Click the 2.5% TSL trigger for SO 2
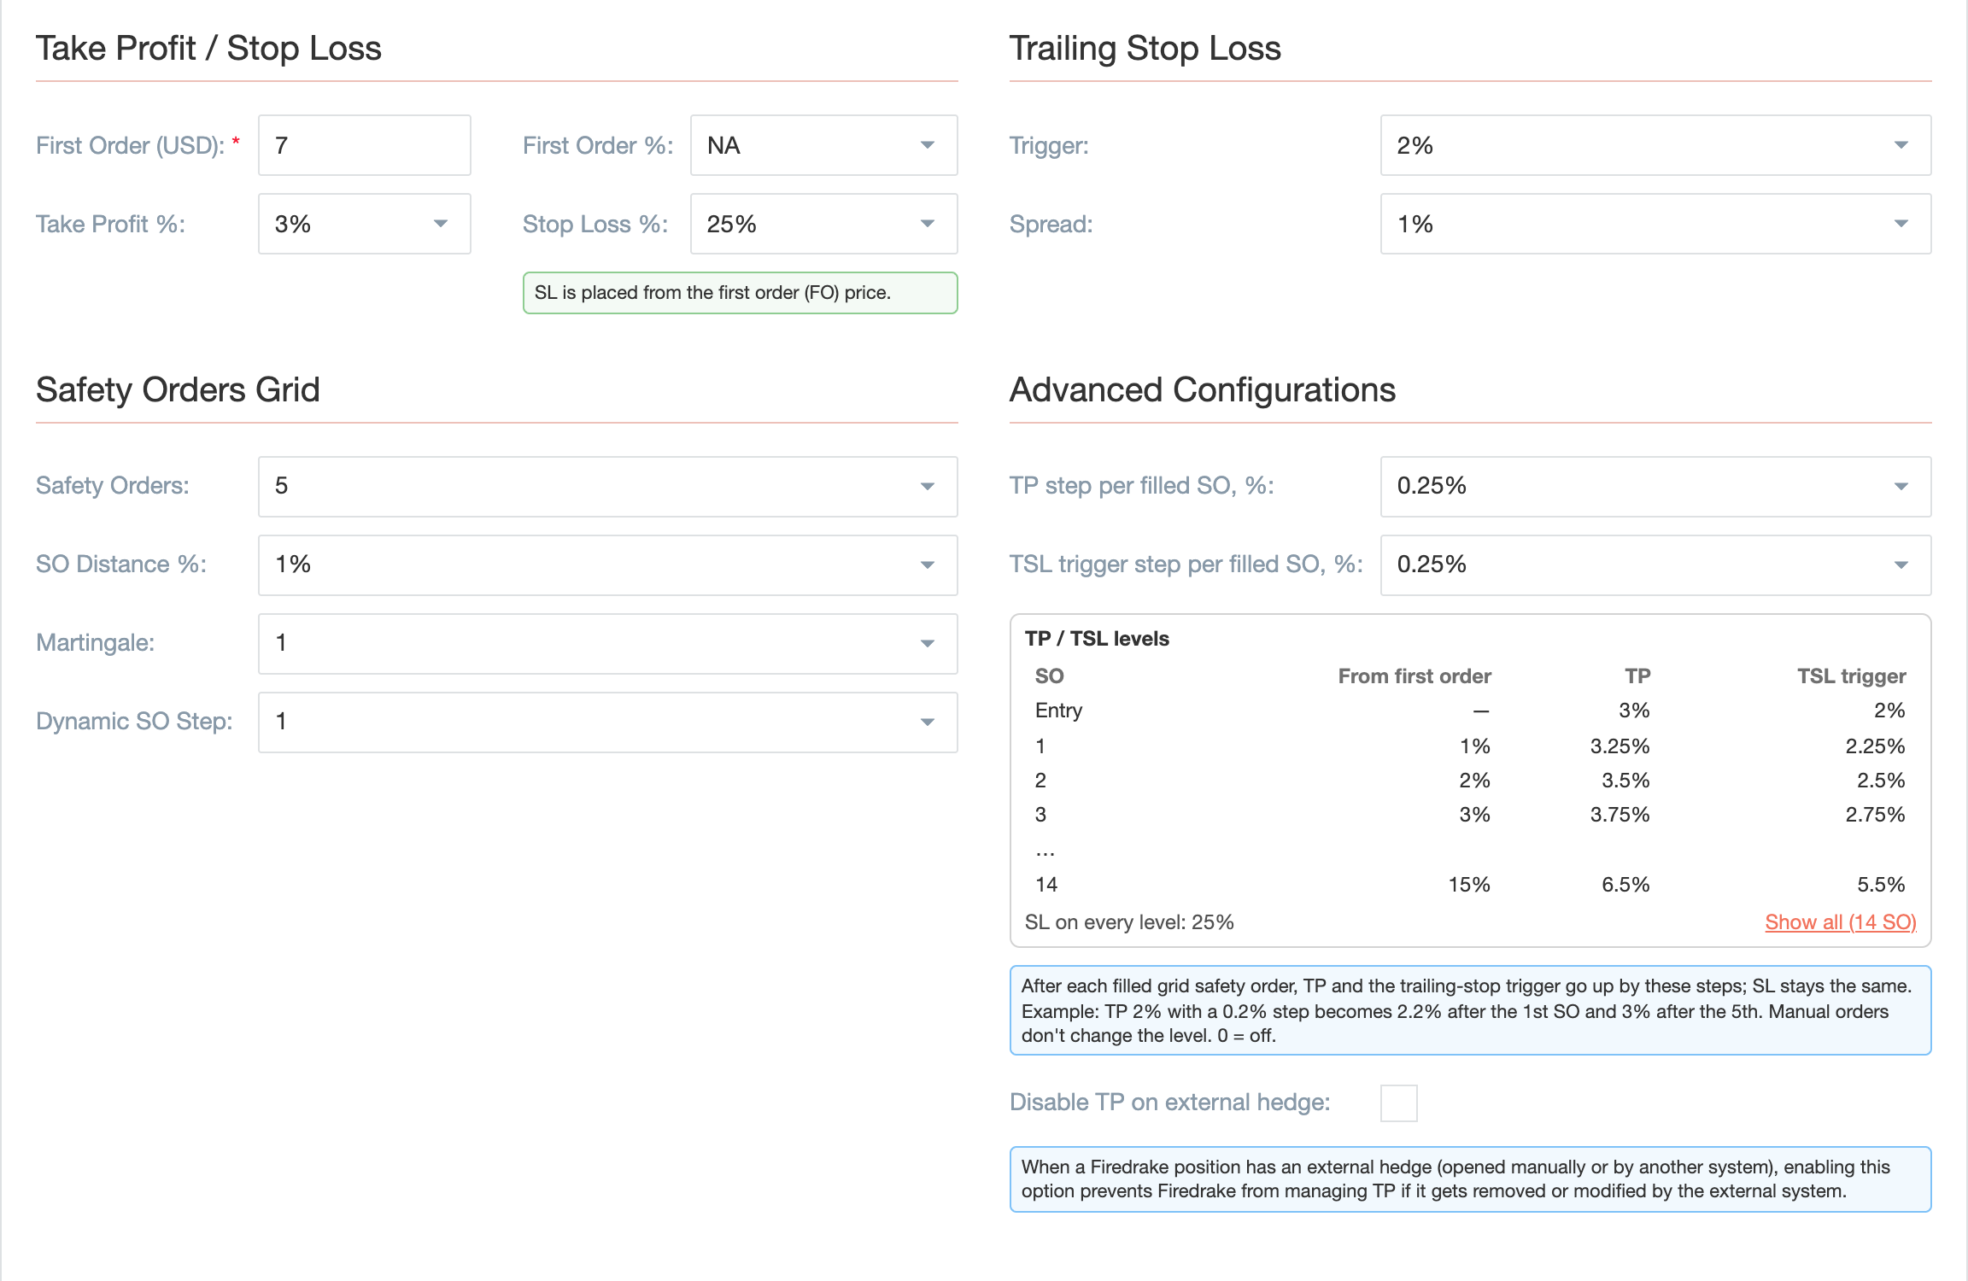The height and width of the screenshot is (1281, 1968). [1881, 781]
